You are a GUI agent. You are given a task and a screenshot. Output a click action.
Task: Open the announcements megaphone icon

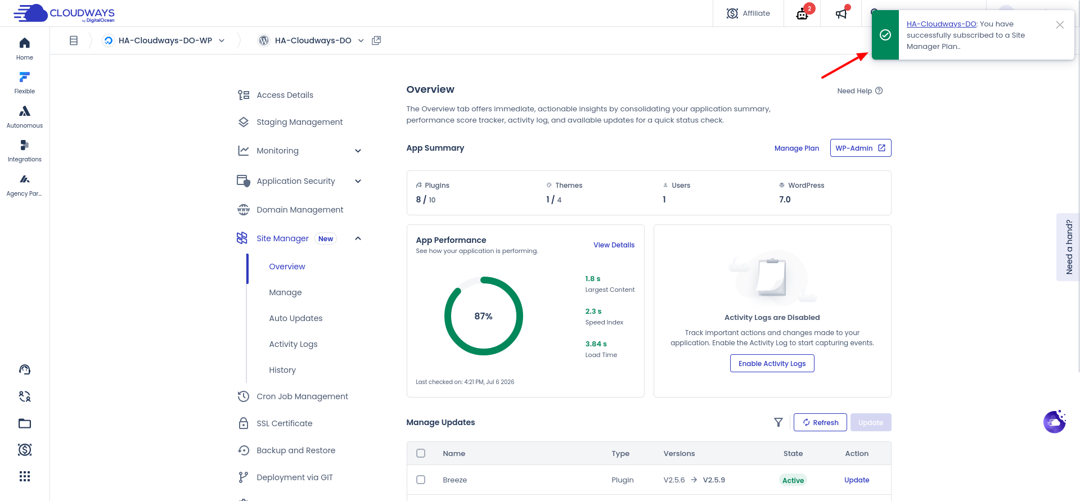click(841, 13)
